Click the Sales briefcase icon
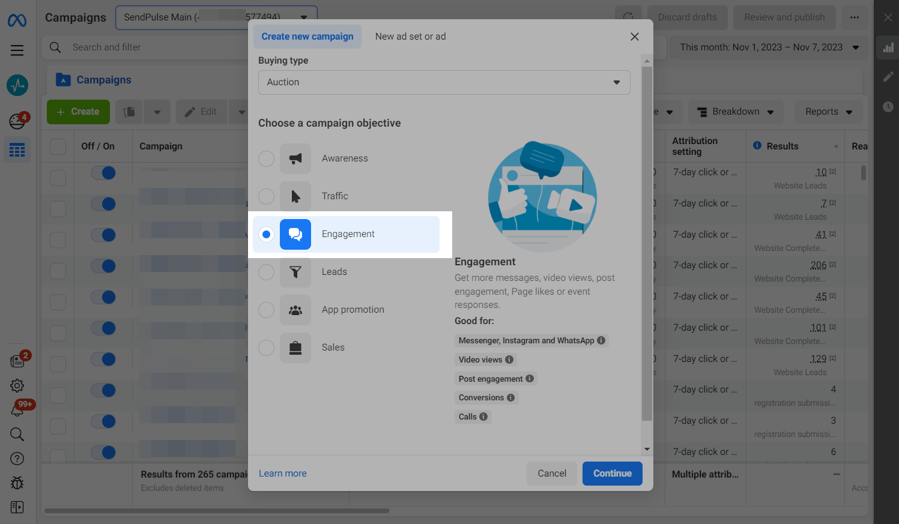This screenshot has height=524, width=899. click(x=295, y=348)
